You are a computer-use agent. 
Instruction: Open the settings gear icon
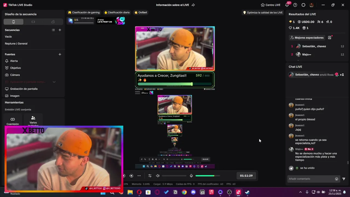[303, 5]
